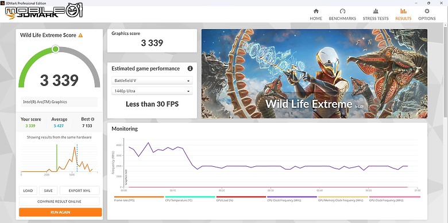Click the Benchmarks gauge icon
This screenshot has height=223, width=448.
tap(342, 11)
